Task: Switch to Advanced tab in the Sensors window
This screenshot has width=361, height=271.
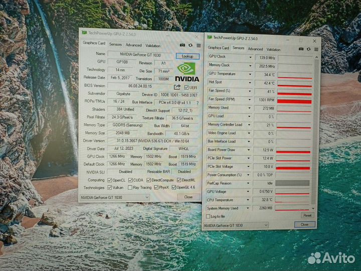Action: click(x=255, y=49)
